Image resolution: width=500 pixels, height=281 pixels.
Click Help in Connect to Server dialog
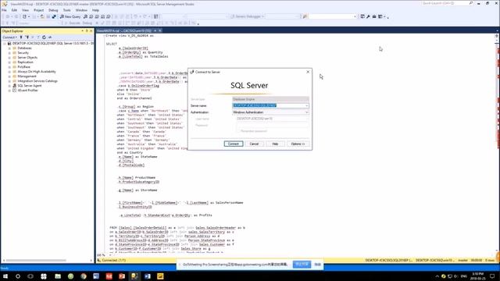pos(275,144)
